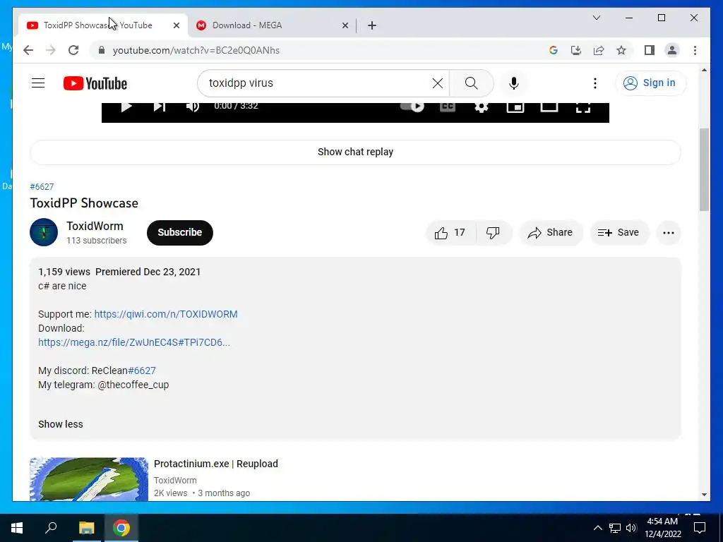723x542 pixels.
Task: View site info lock icon
Action: tap(102, 50)
